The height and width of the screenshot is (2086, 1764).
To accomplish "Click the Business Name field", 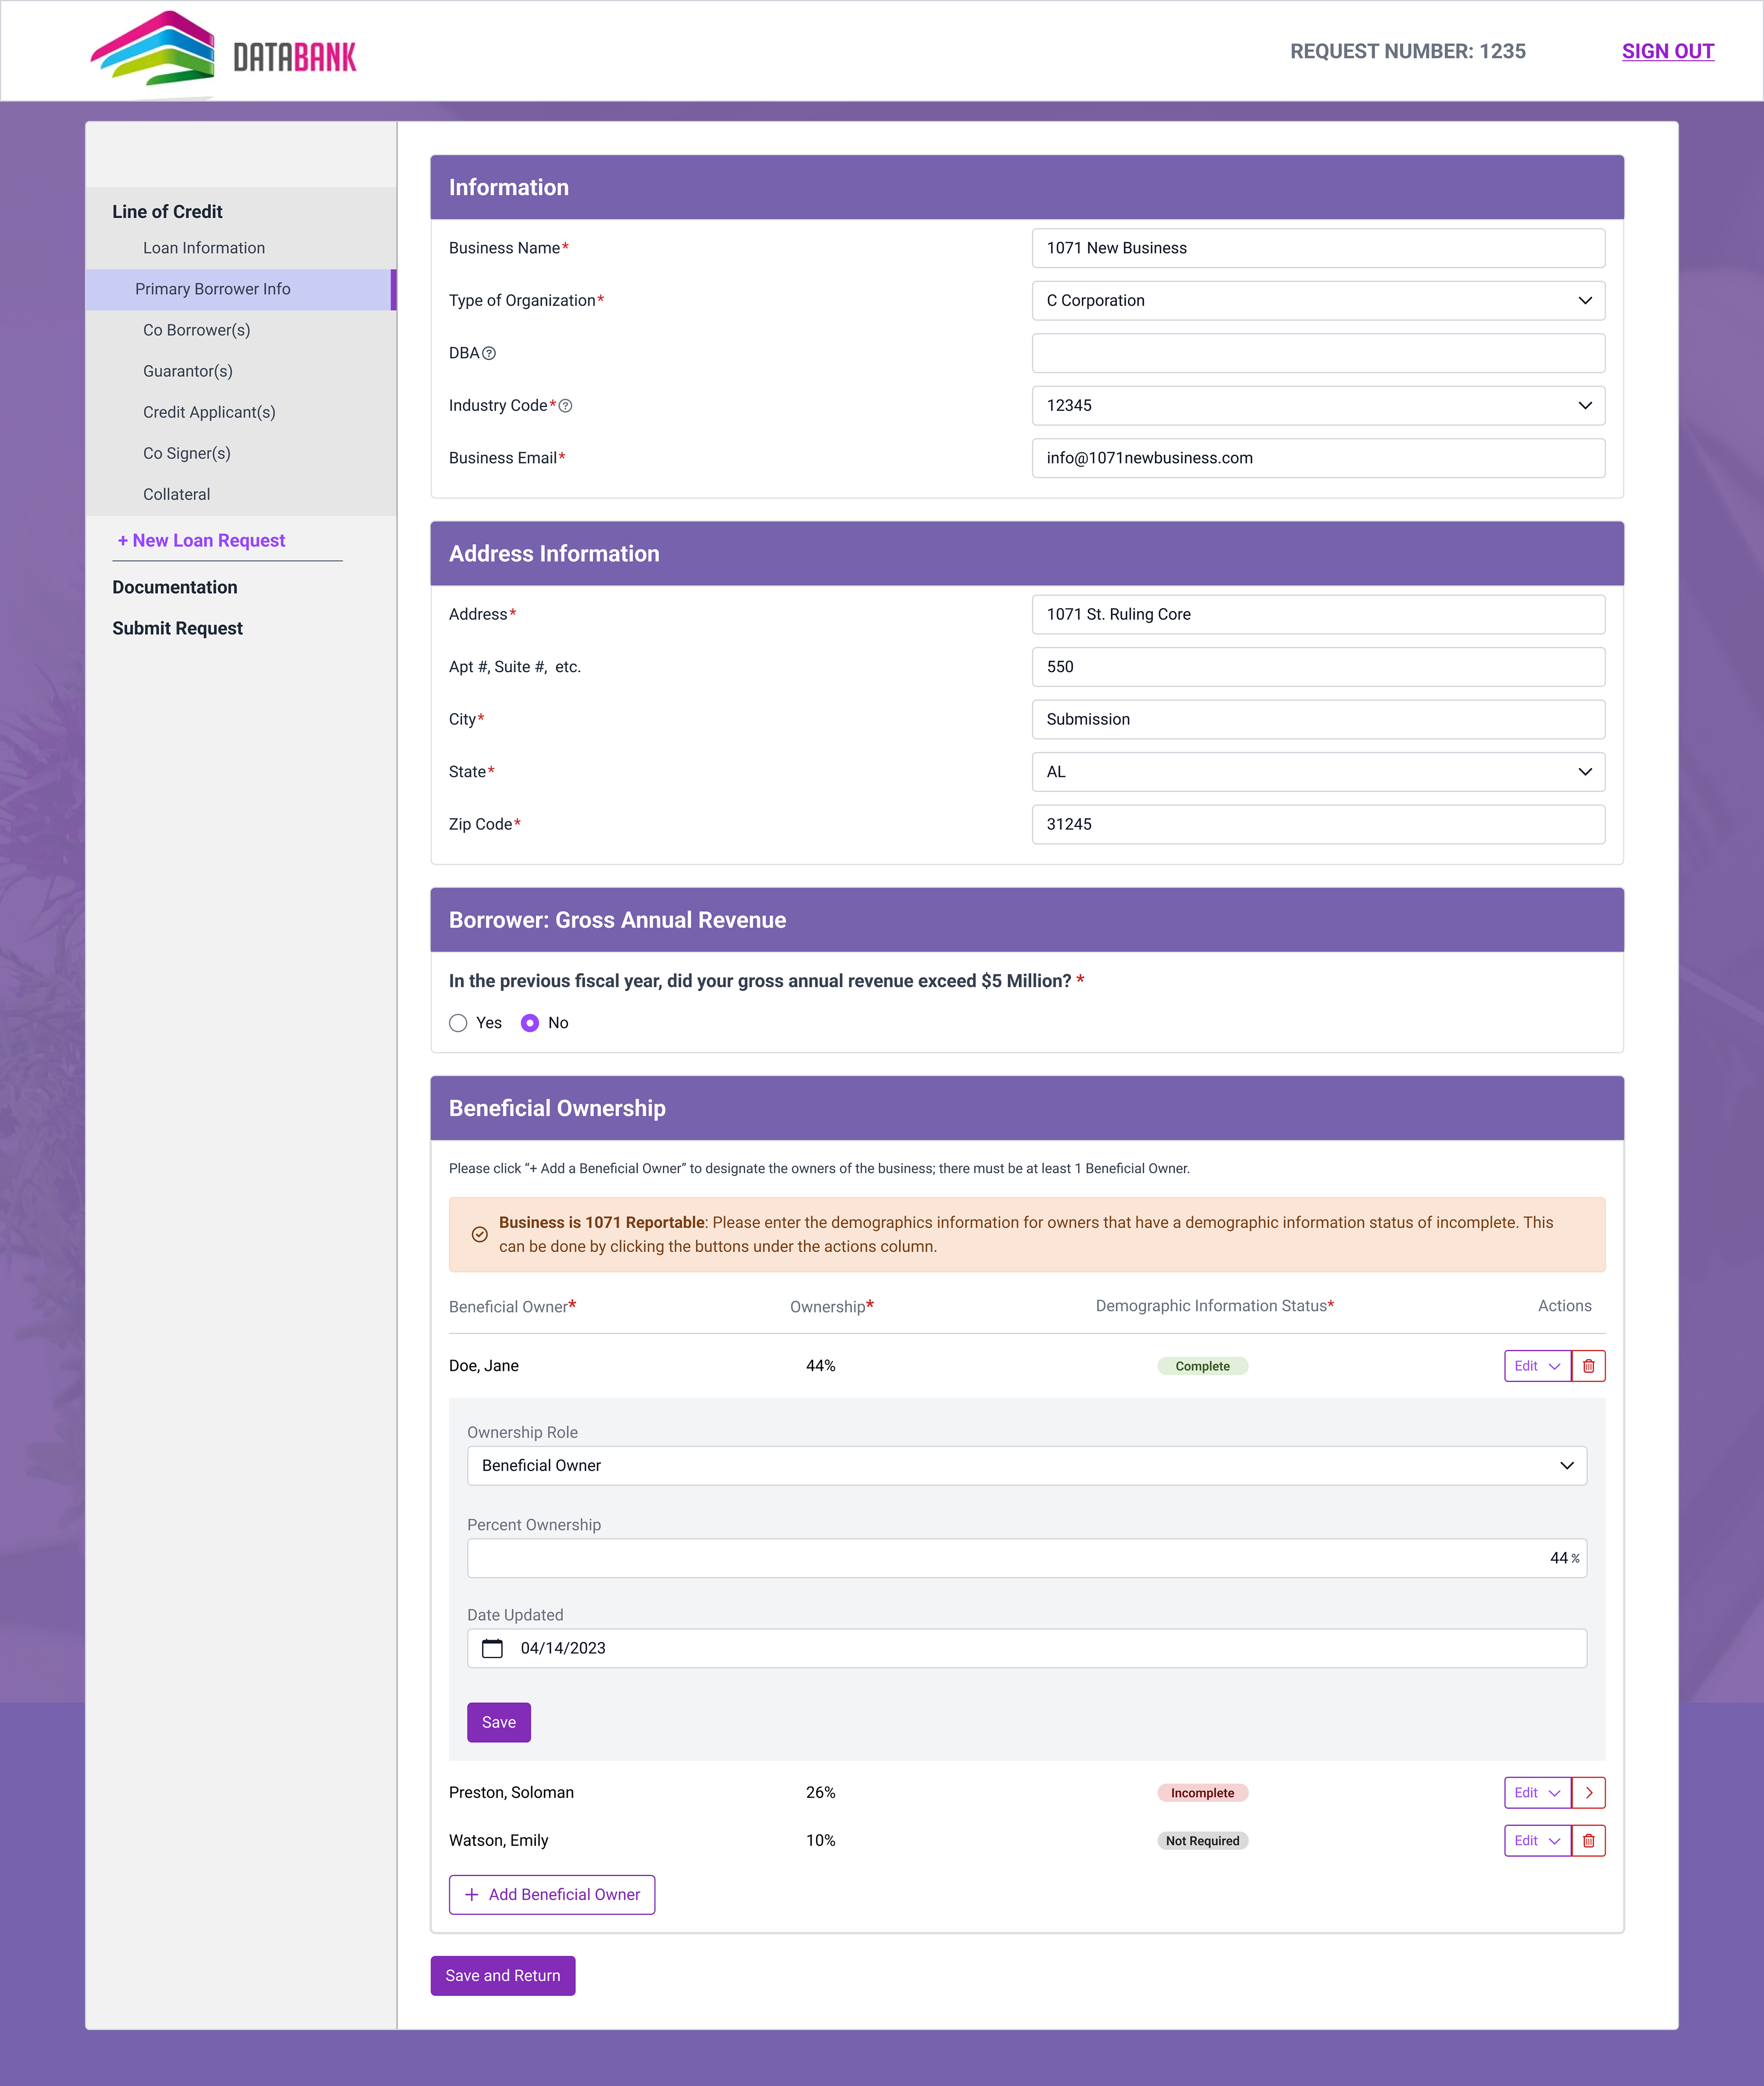I will (1318, 248).
